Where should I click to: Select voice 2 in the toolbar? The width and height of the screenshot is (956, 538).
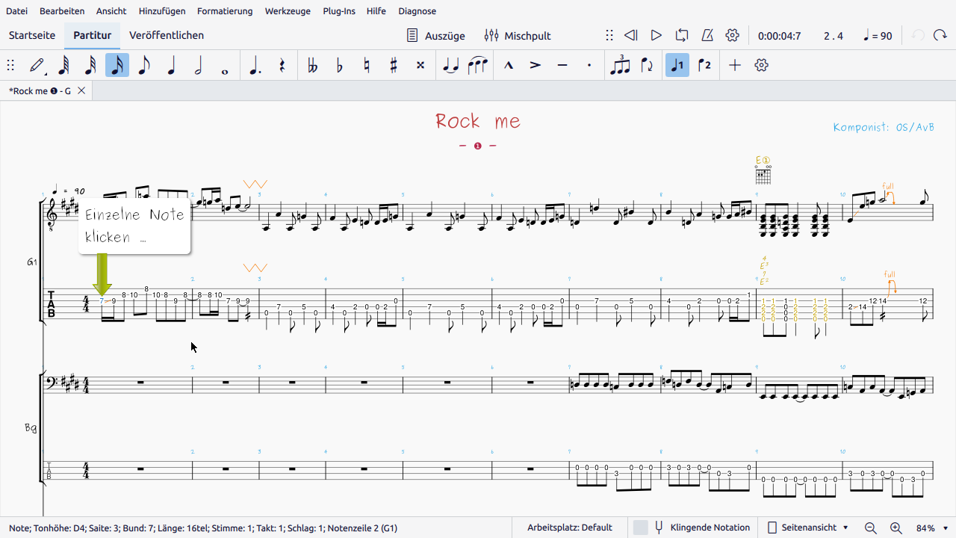pos(704,66)
